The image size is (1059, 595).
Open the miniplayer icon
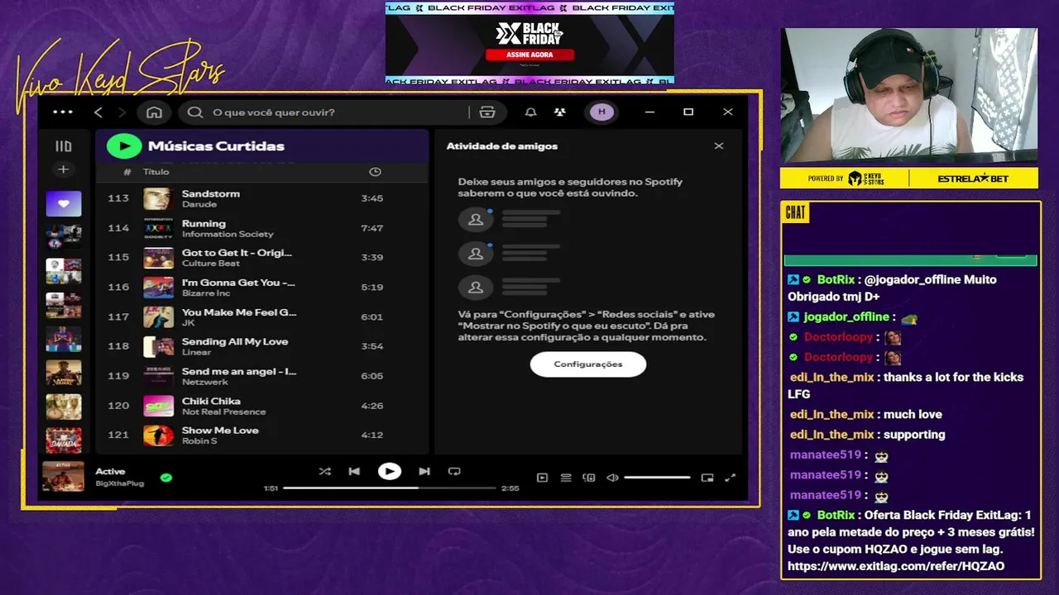pos(707,478)
